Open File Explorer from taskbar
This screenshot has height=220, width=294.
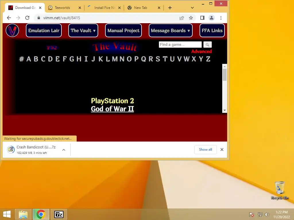23,214
